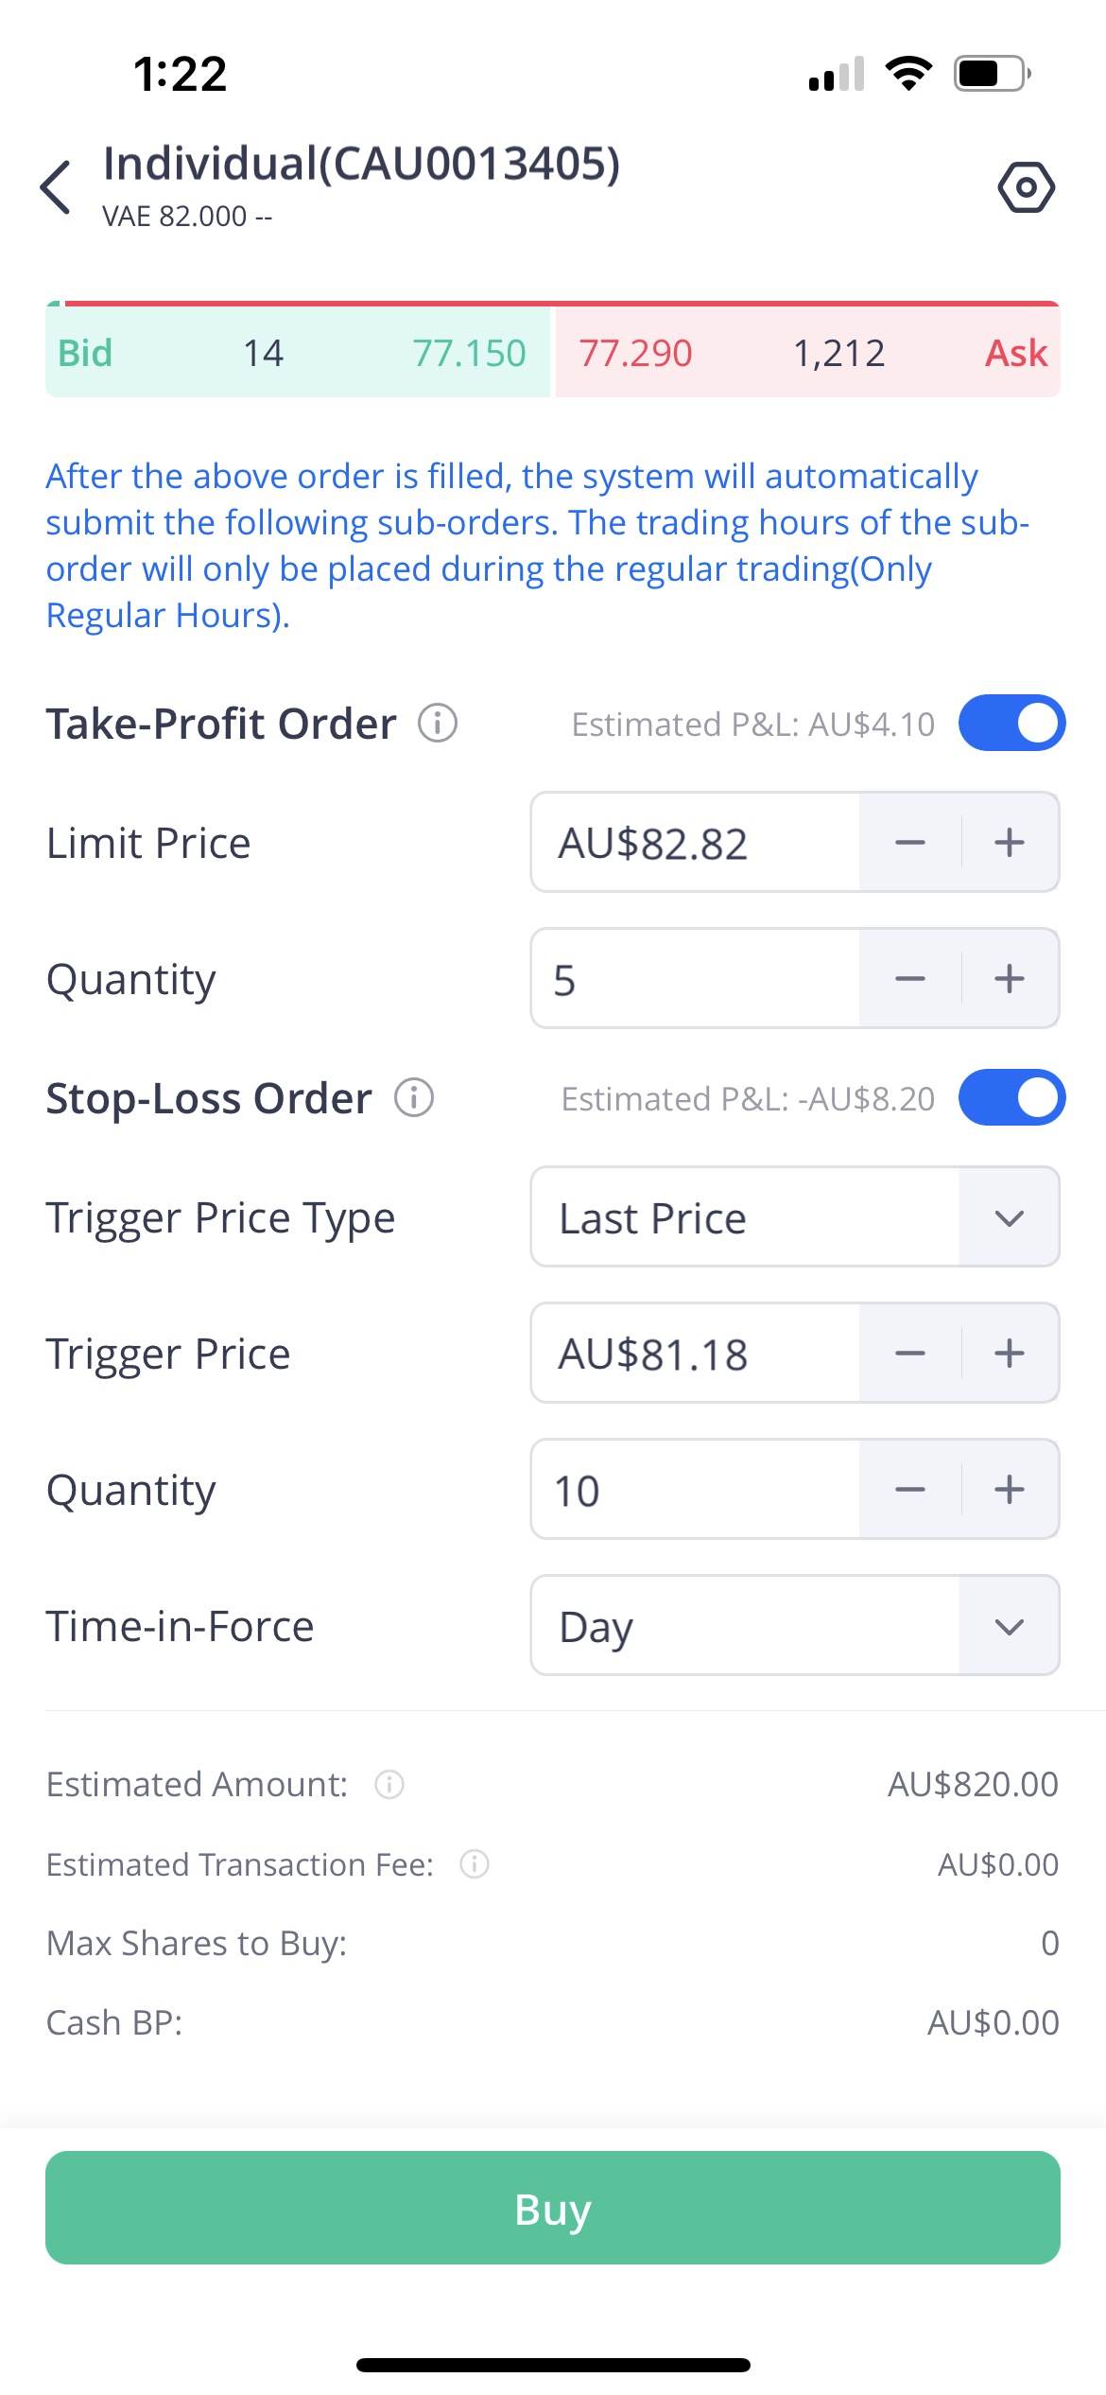Screen dimensions: 1106x2395
Task: Decrease Trigger Price using minus button
Action: pyautogui.click(x=909, y=1354)
